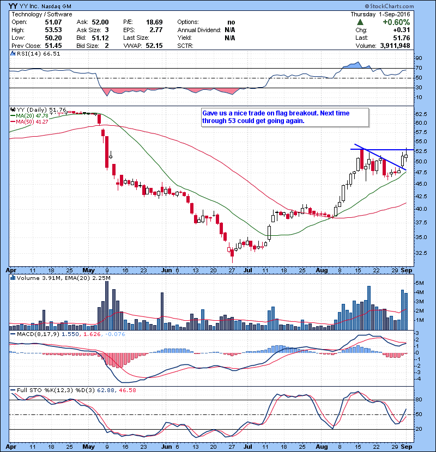Click 'Jul' on the price panel date axis
Image resolution: width=436 pixels, height=452 pixels.
click(248, 271)
